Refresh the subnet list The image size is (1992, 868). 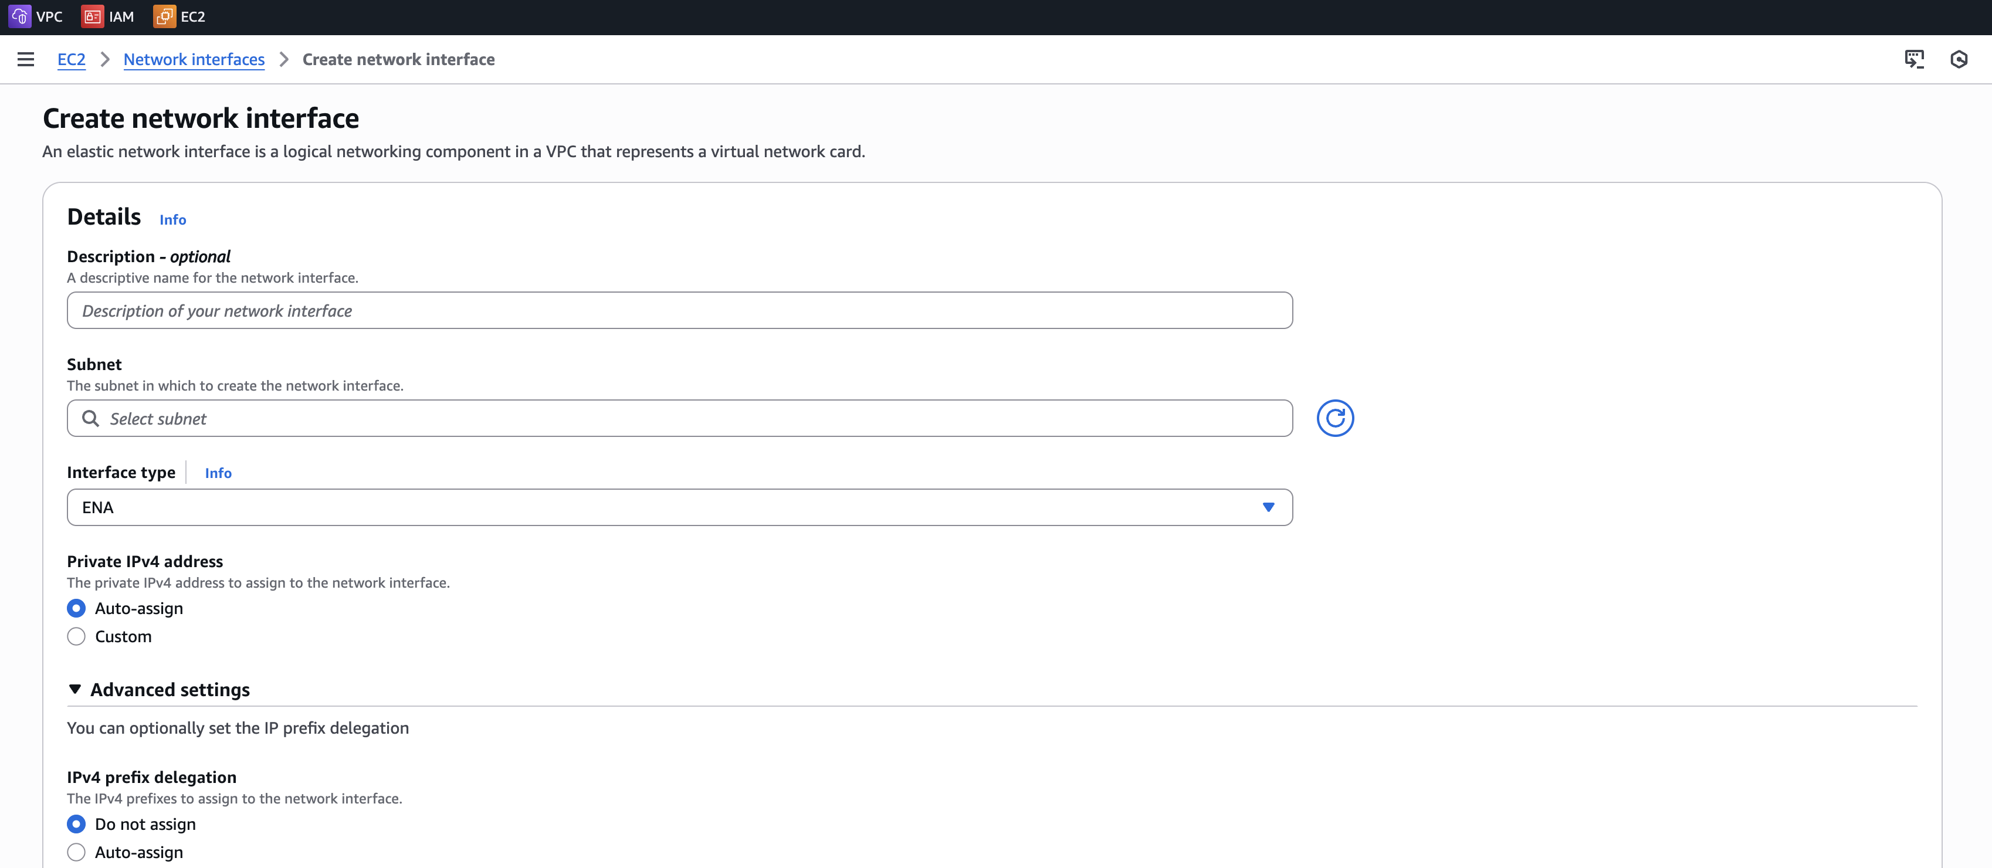pos(1336,418)
